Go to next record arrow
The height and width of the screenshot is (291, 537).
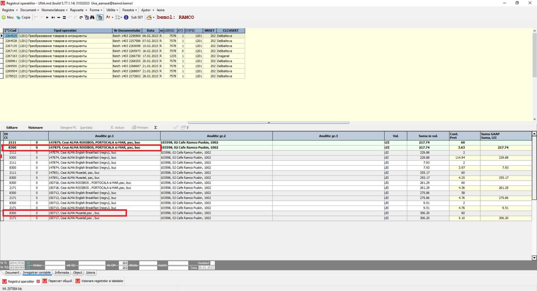tap(47, 17)
